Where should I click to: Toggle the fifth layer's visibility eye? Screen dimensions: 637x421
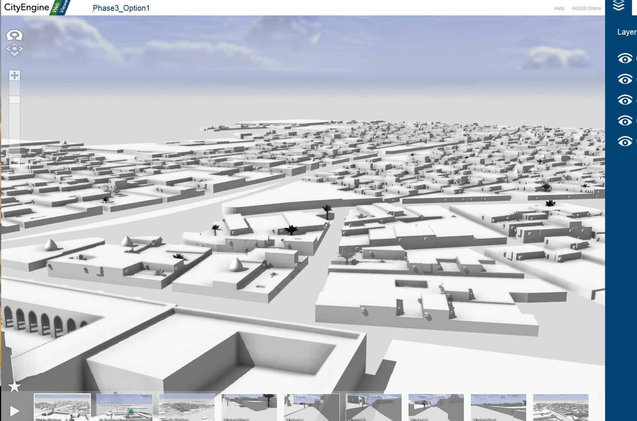pyautogui.click(x=625, y=141)
